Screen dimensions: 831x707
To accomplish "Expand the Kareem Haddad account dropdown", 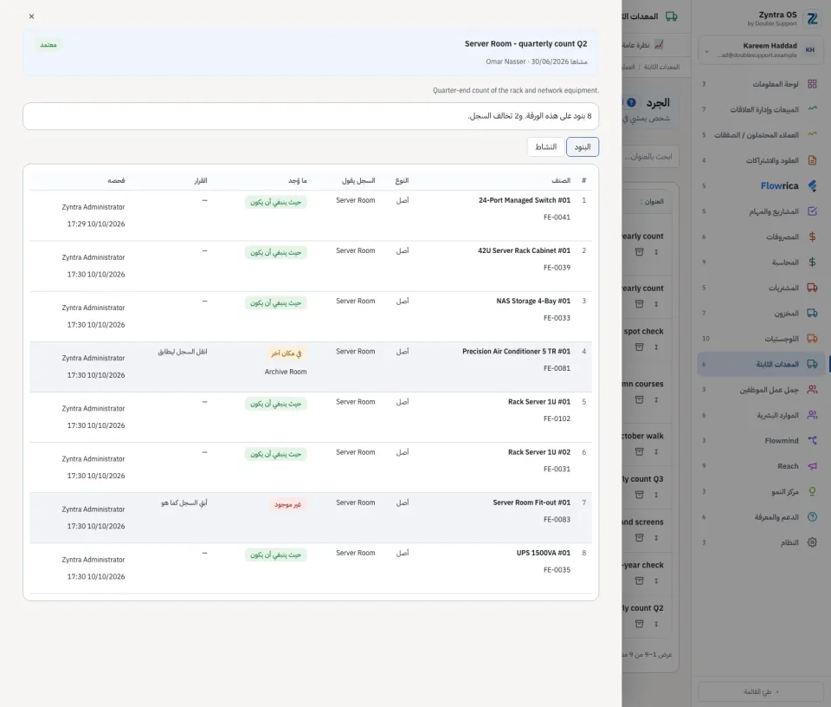I will pos(706,51).
